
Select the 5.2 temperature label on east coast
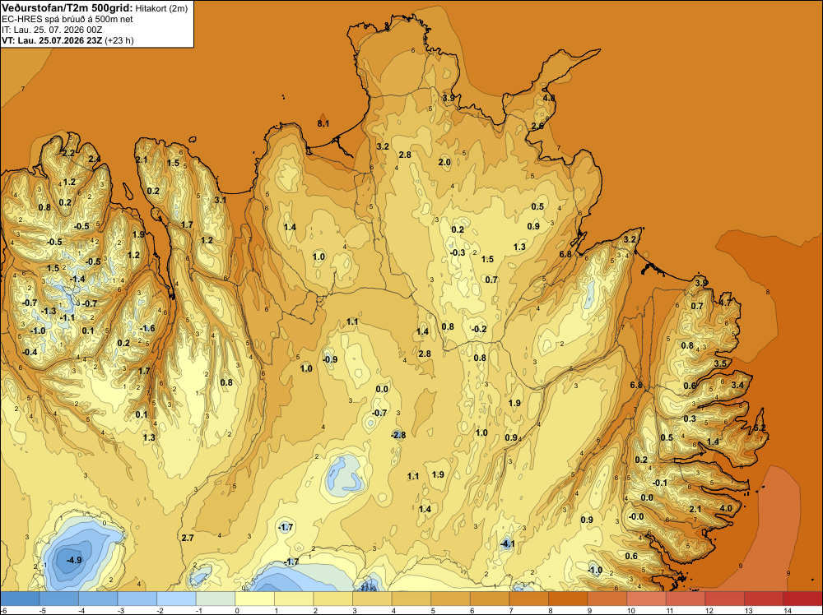click(760, 428)
